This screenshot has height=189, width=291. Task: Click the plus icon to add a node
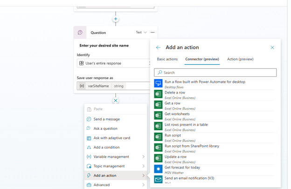[x=116, y=19]
